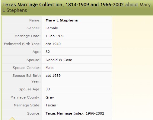Click the Spouse Est Birth Year label
The height and width of the screenshot is (120, 153).
tap(27, 78)
